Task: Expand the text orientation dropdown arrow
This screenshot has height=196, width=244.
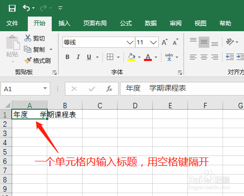Action: (x=237, y=42)
